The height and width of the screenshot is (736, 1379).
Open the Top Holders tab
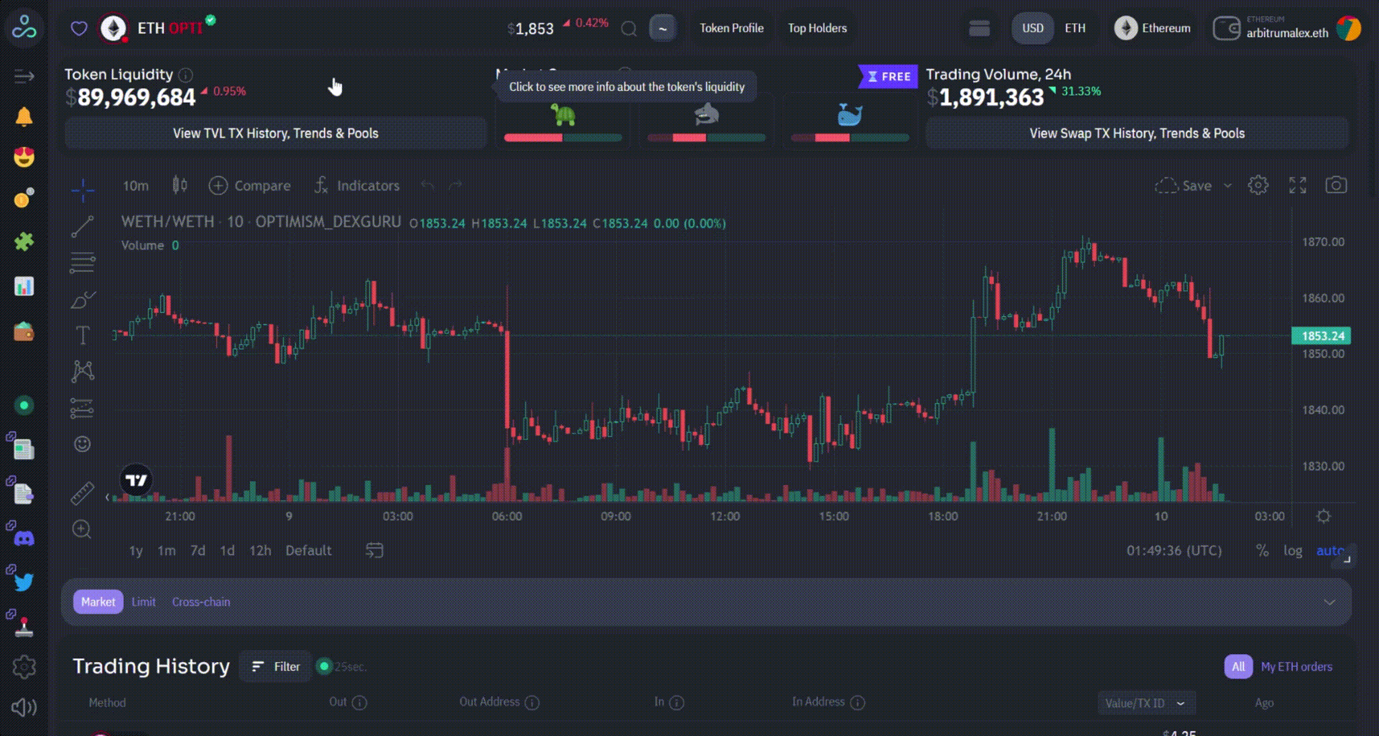[x=817, y=28]
